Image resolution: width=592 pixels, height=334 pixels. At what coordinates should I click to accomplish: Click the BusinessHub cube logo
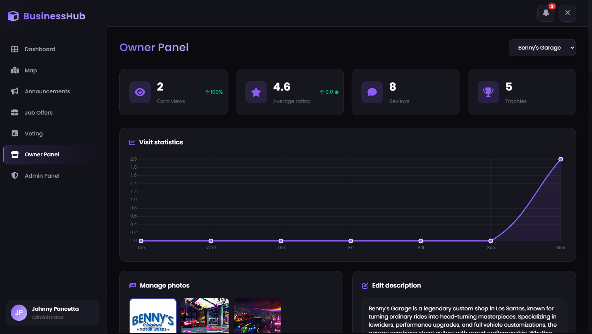(13, 16)
